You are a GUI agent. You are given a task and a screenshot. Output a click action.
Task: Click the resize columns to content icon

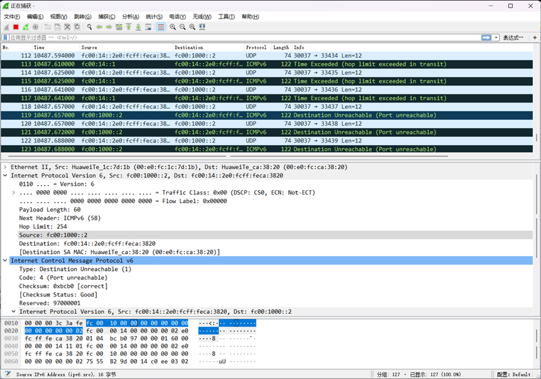[x=202, y=27]
